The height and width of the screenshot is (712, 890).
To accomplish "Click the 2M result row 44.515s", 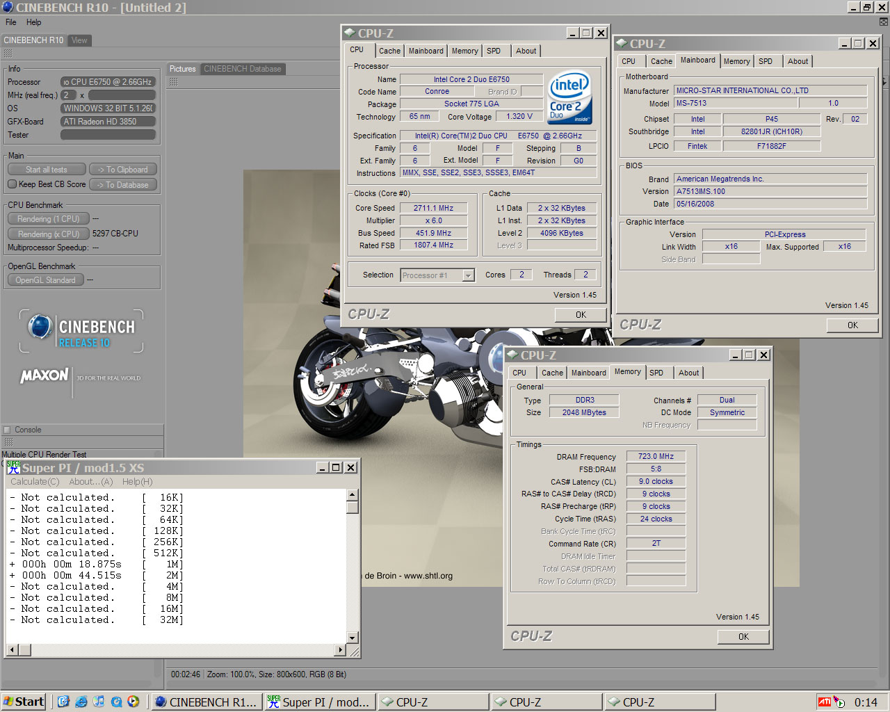I will [97, 576].
